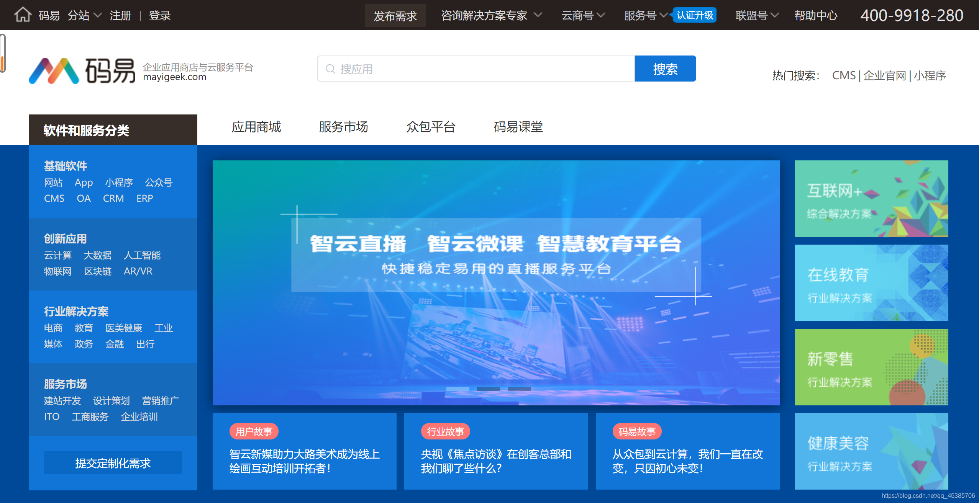Expand the 咨询解决方案专家 dropdown
The height and width of the screenshot is (503, 979).
click(x=492, y=15)
